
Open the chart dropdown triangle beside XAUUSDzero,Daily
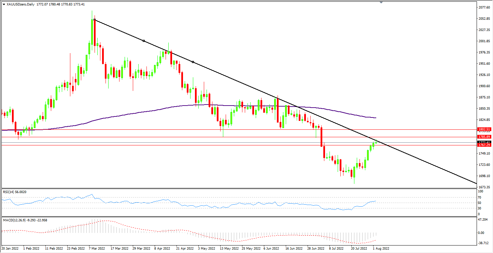point(4,4)
